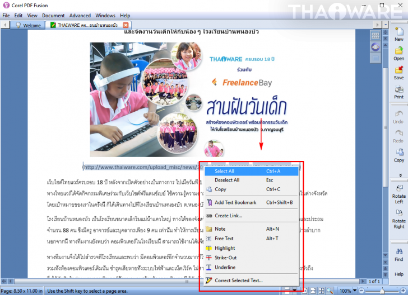Open the Help menu in menu bar
The height and width of the screenshot is (295, 408).
point(125,16)
